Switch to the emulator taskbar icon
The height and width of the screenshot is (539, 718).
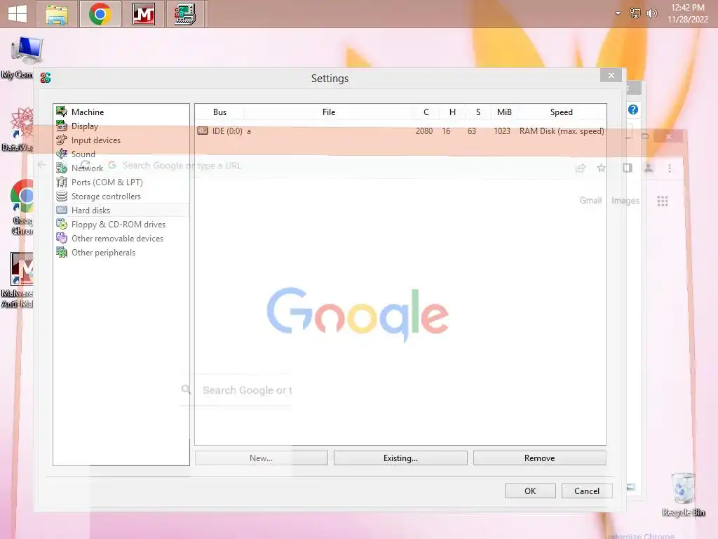187,14
